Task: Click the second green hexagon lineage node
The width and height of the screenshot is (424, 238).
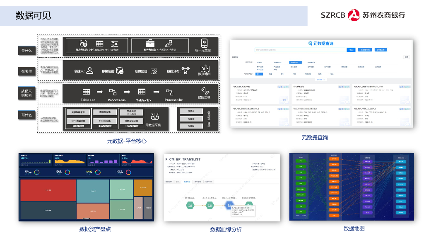Action: 210,205
